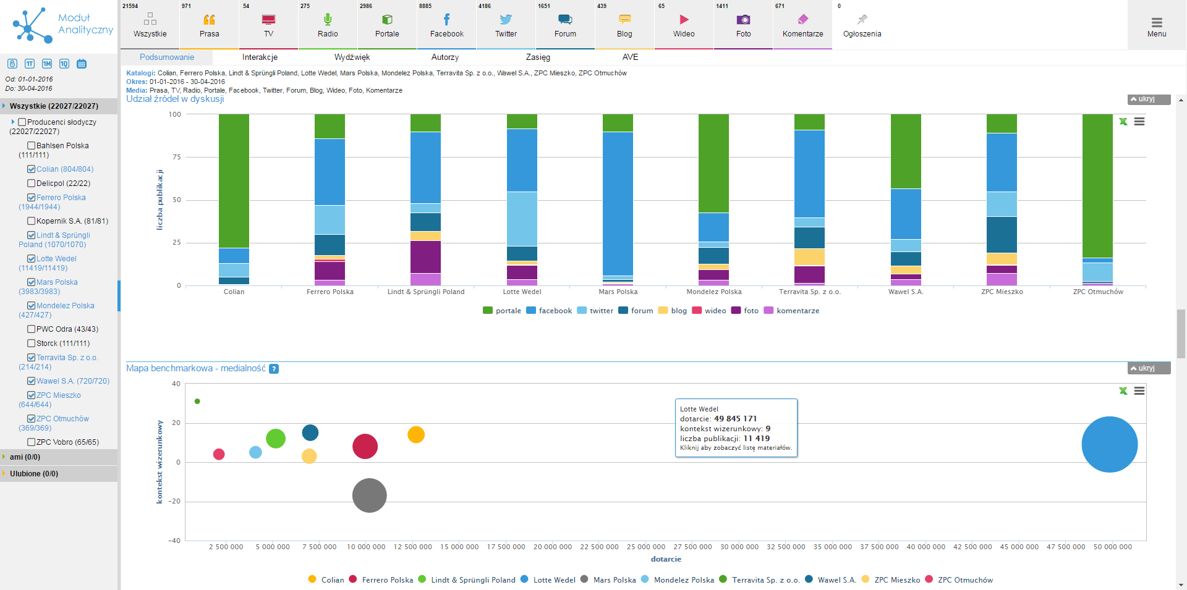Uncheck the Mars Polska checkbox
Viewport: 1187px width, 590px height.
[31, 282]
